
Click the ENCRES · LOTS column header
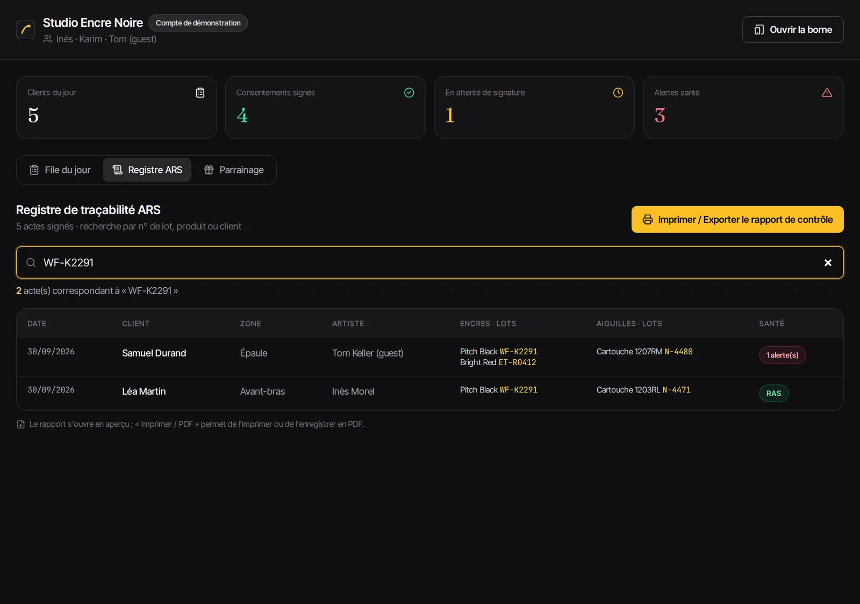(488, 324)
